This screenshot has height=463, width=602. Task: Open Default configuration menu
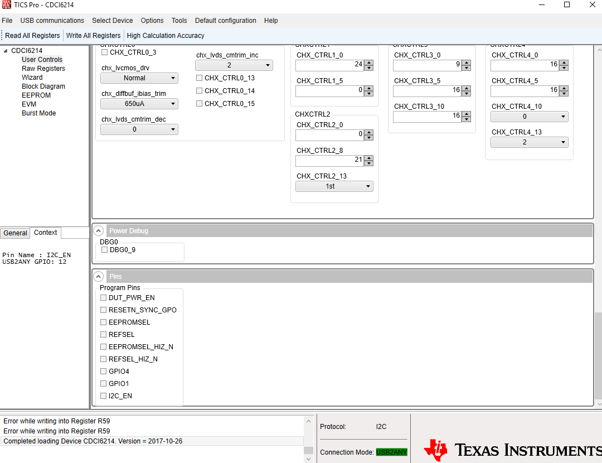(225, 21)
